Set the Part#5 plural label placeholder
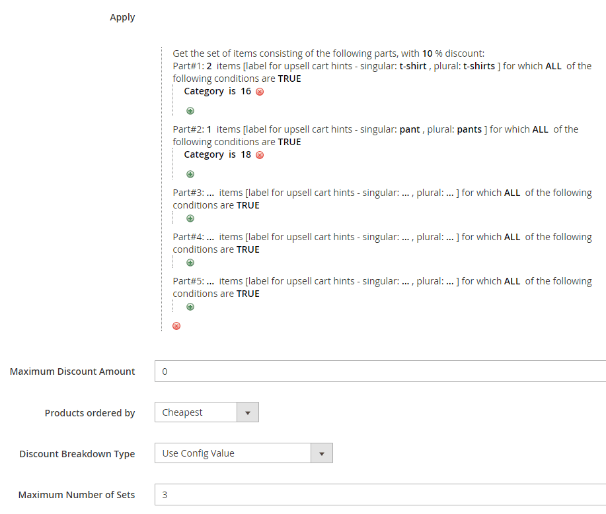 (x=450, y=281)
